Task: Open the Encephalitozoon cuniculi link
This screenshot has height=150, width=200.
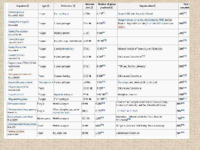Action: pyautogui.click(x=20, y=82)
